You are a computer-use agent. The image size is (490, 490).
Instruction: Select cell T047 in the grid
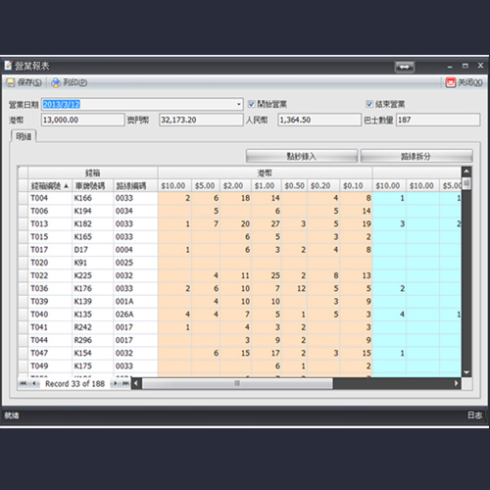click(x=50, y=353)
